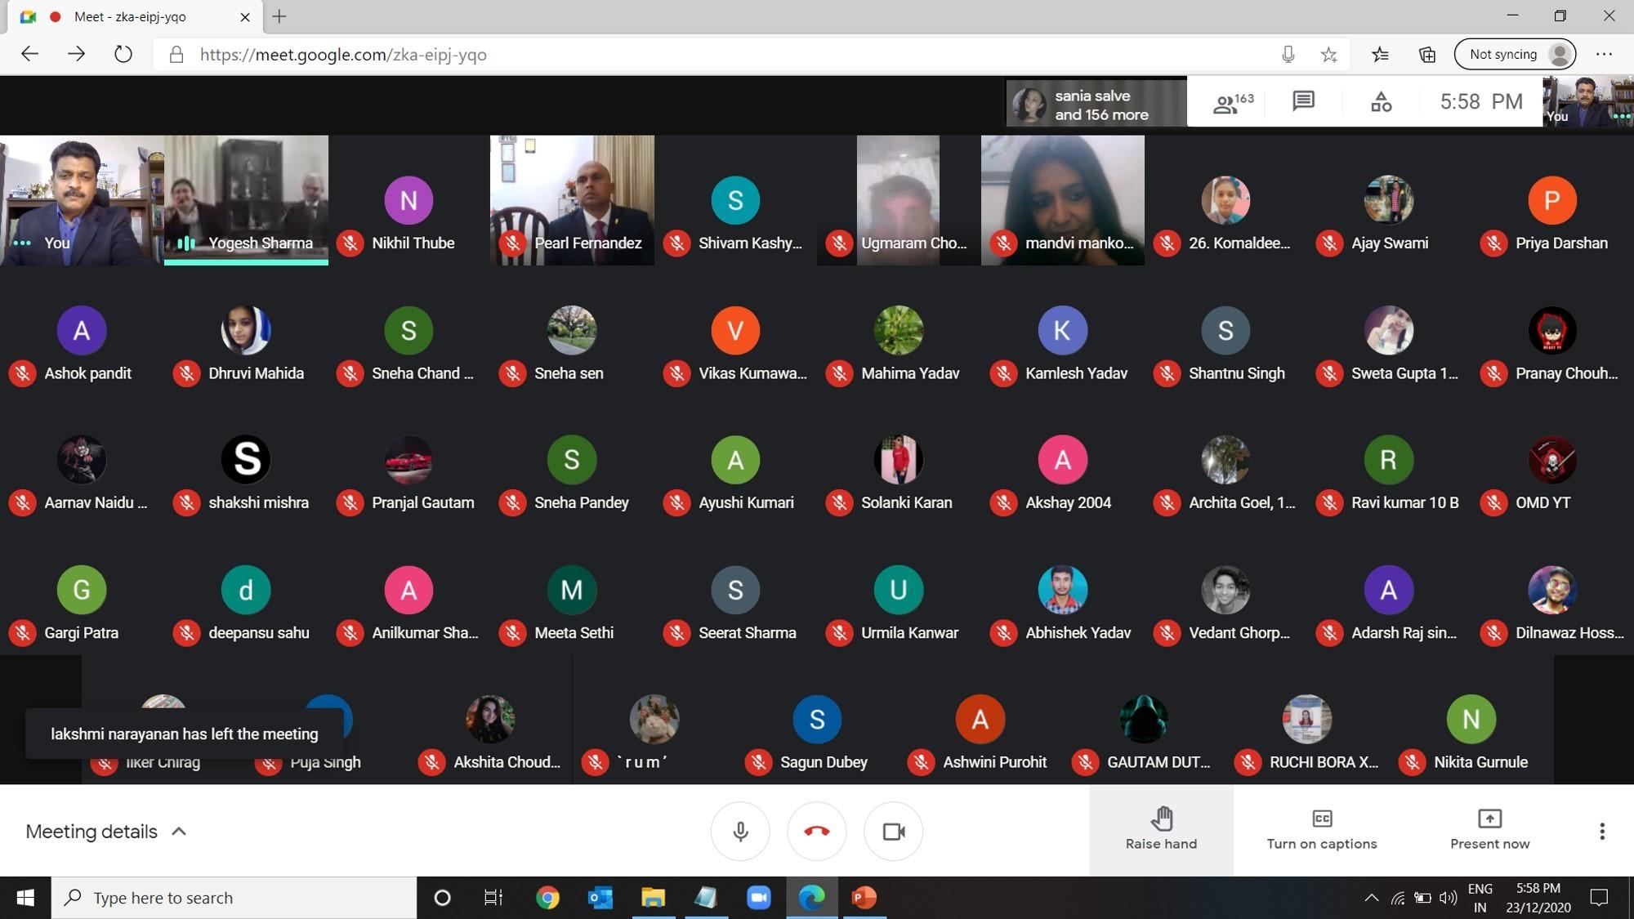
Task: Open the meeting chat panel
Action: pos(1303,101)
